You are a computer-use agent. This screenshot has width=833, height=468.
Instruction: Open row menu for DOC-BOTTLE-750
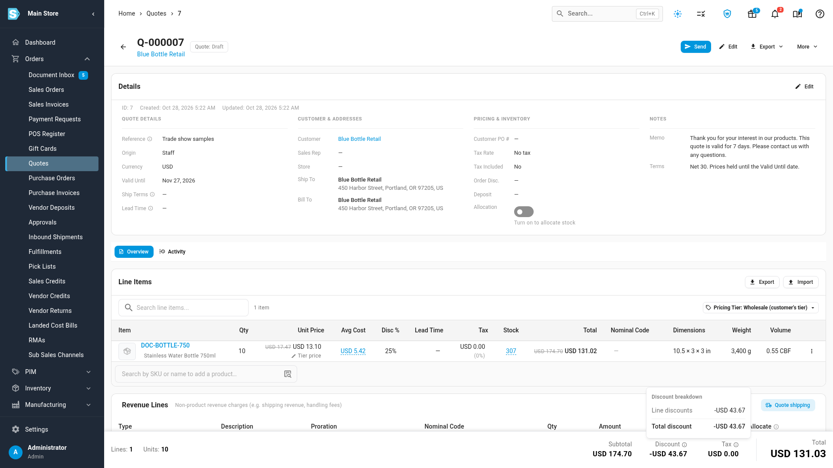click(x=812, y=351)
